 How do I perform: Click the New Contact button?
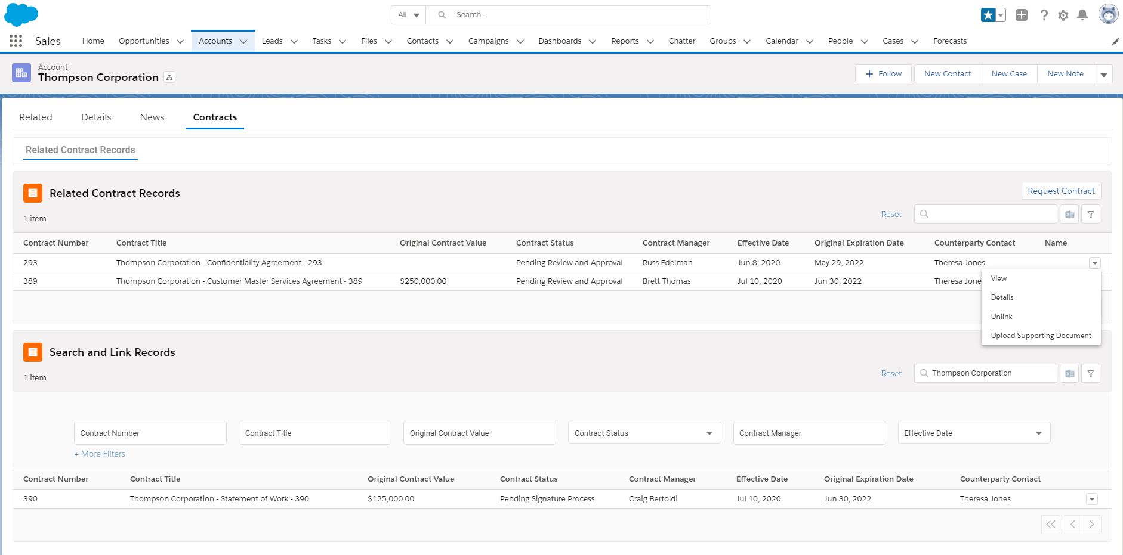948,74
